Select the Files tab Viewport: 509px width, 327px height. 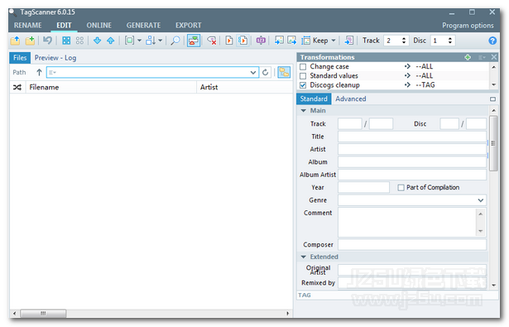(20, 58)
